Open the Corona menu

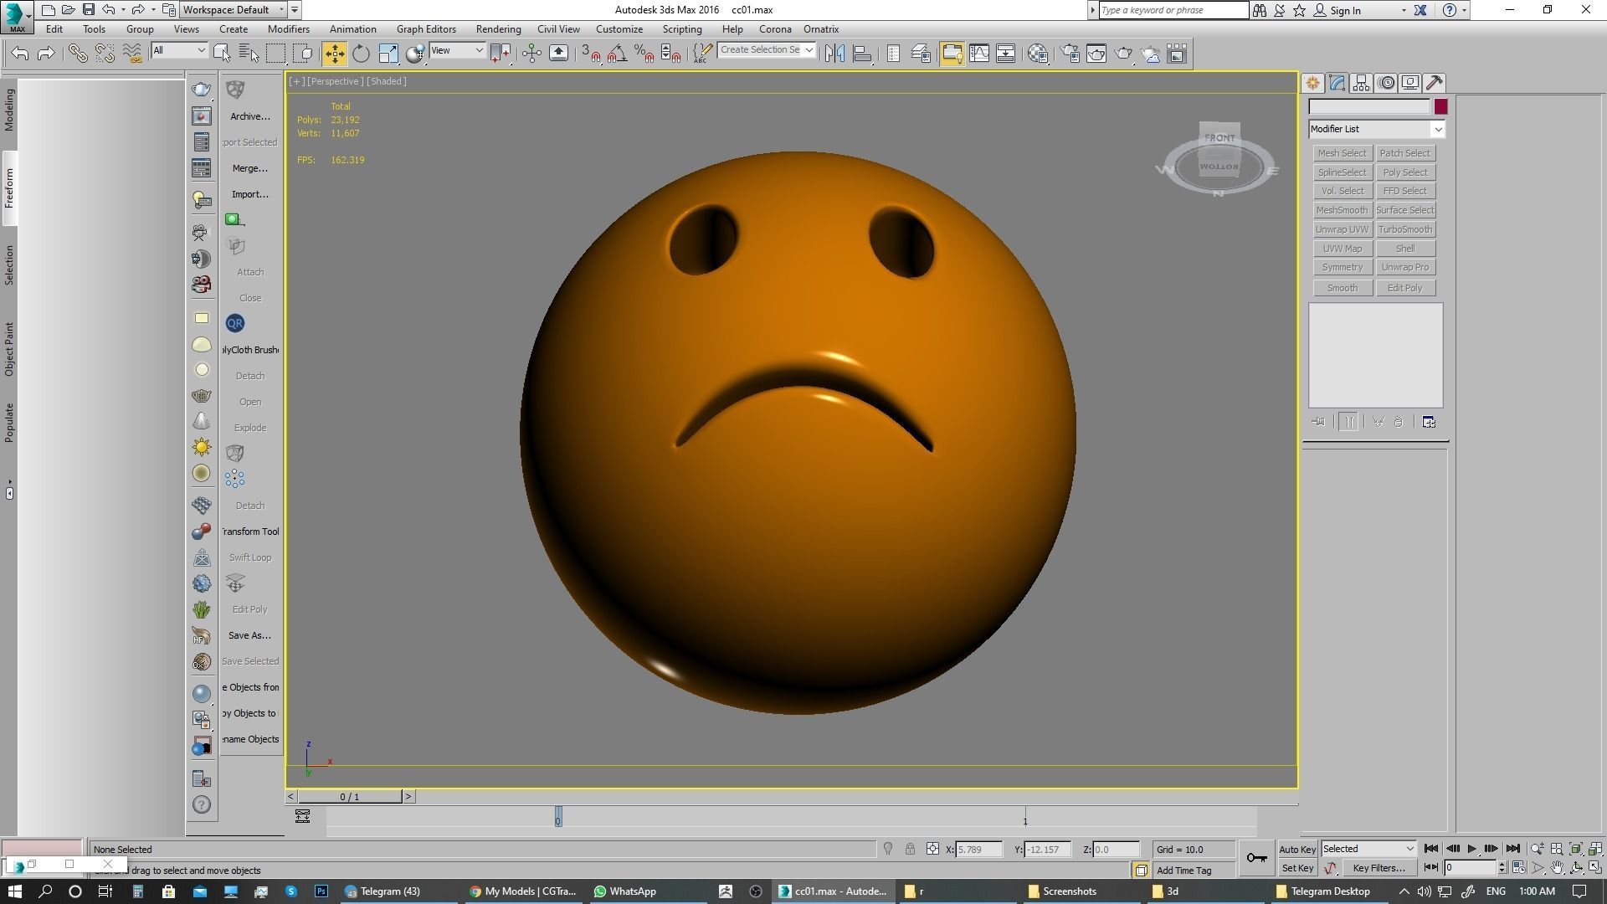775,29
